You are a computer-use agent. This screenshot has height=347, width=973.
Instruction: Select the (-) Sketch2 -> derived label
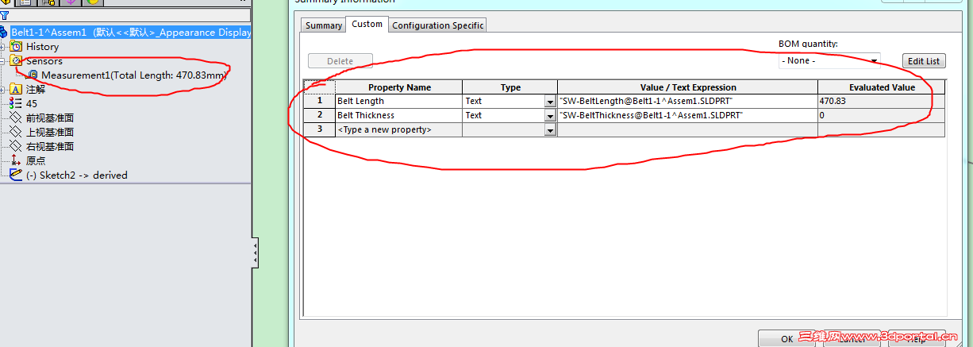[x=77, y=175]
